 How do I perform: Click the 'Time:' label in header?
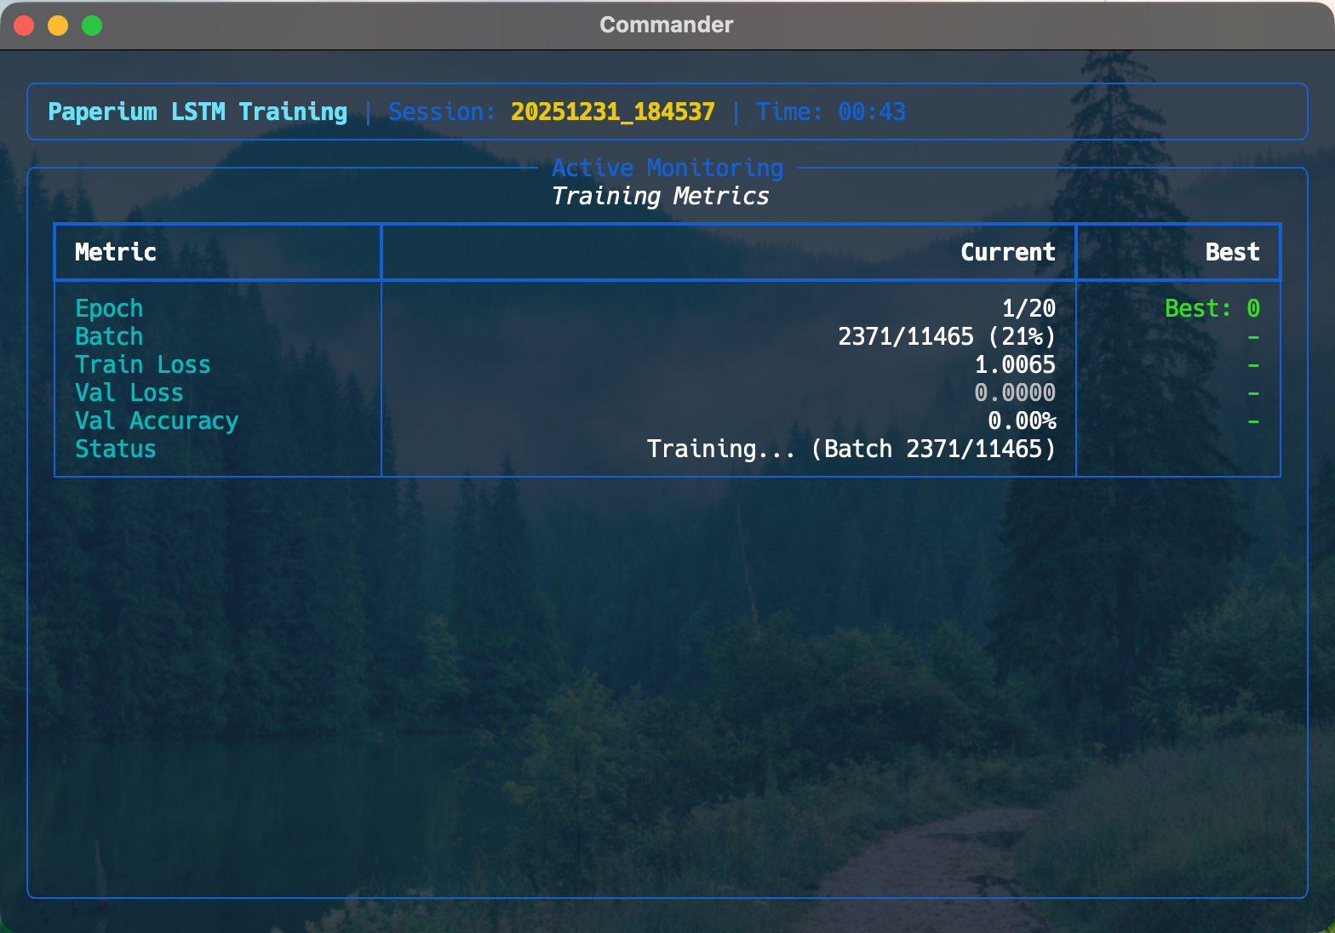point(790,112)
